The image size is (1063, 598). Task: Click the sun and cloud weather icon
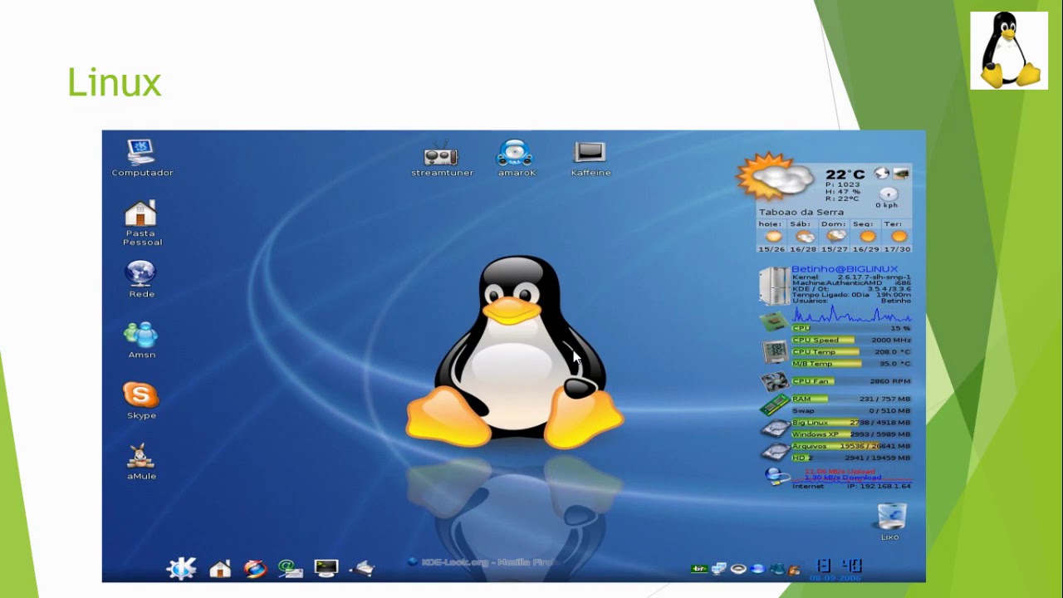pyautogui.click(x=775, y=177)
